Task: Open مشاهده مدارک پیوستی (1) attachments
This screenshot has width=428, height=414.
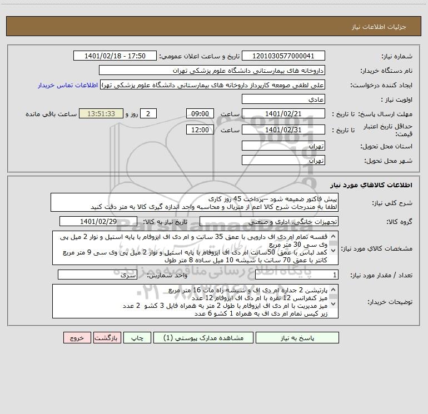Action: coord(203,338)
